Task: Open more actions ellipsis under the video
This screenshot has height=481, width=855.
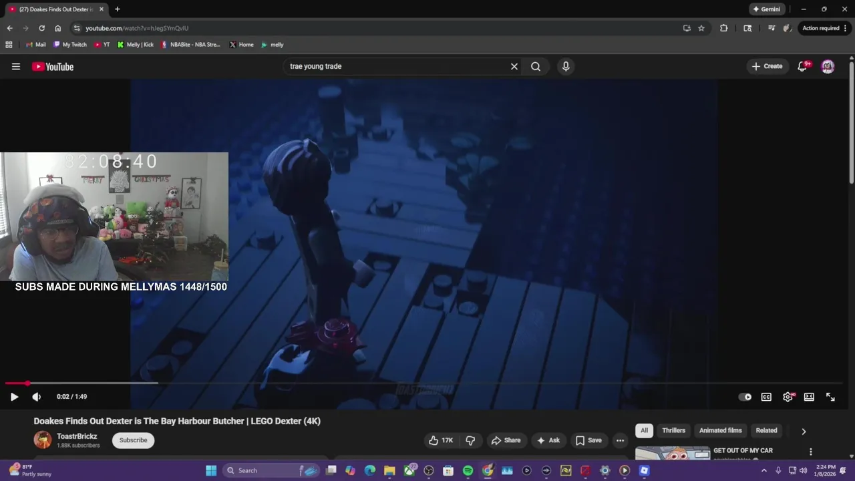Action: coord(620,440)
